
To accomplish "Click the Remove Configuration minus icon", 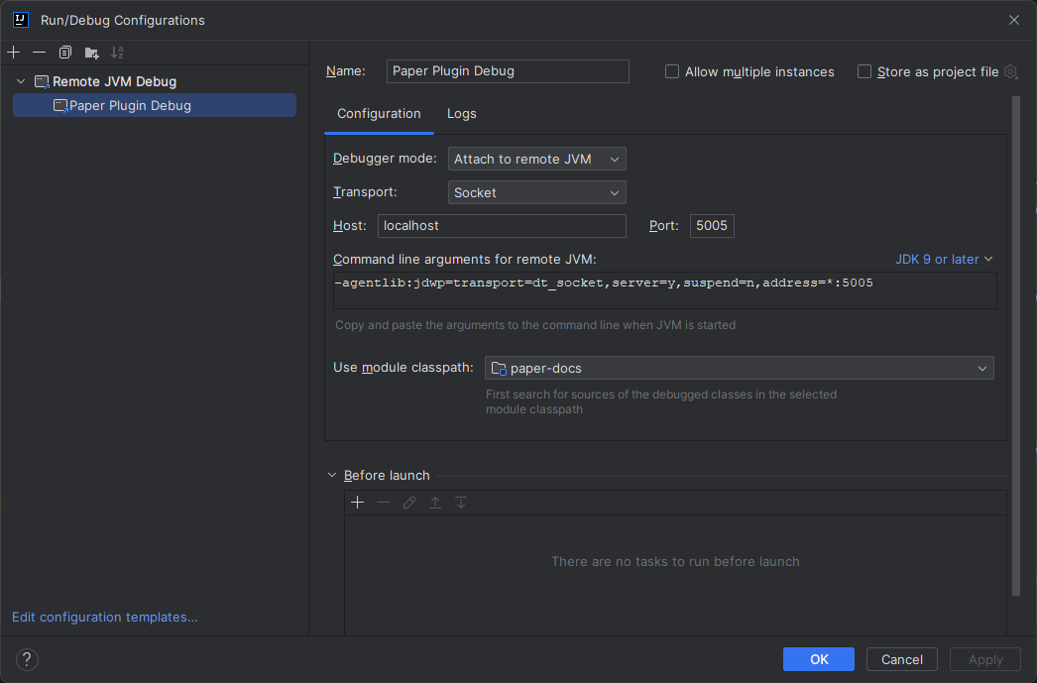I will pos(39,53).
